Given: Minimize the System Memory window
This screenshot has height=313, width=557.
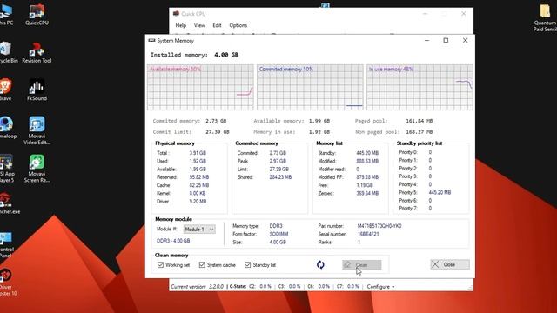Looking at the screenshot, I should [427, 41].
